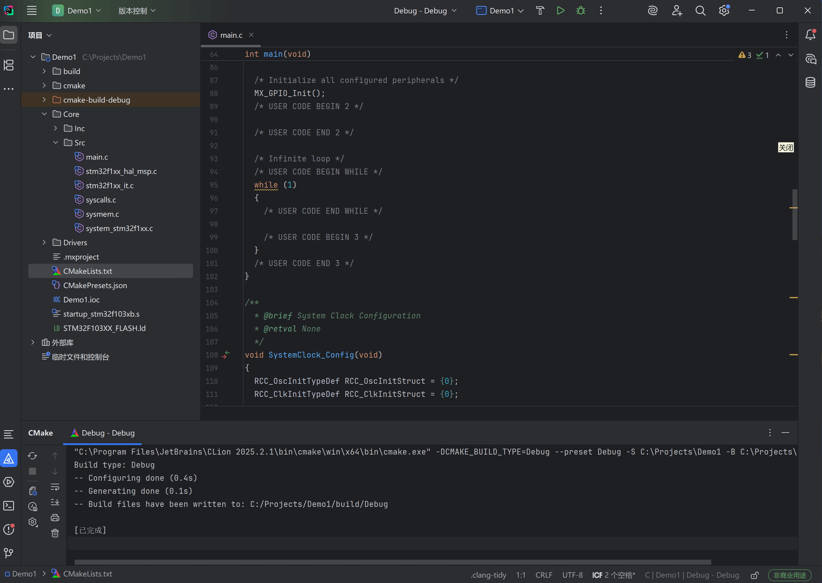Click the hammer Build icon
This screenshot has height=583, width=822.
(x=540, y=11)
